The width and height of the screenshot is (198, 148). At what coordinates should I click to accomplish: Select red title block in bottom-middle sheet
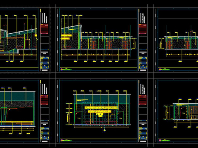(143, 100)
